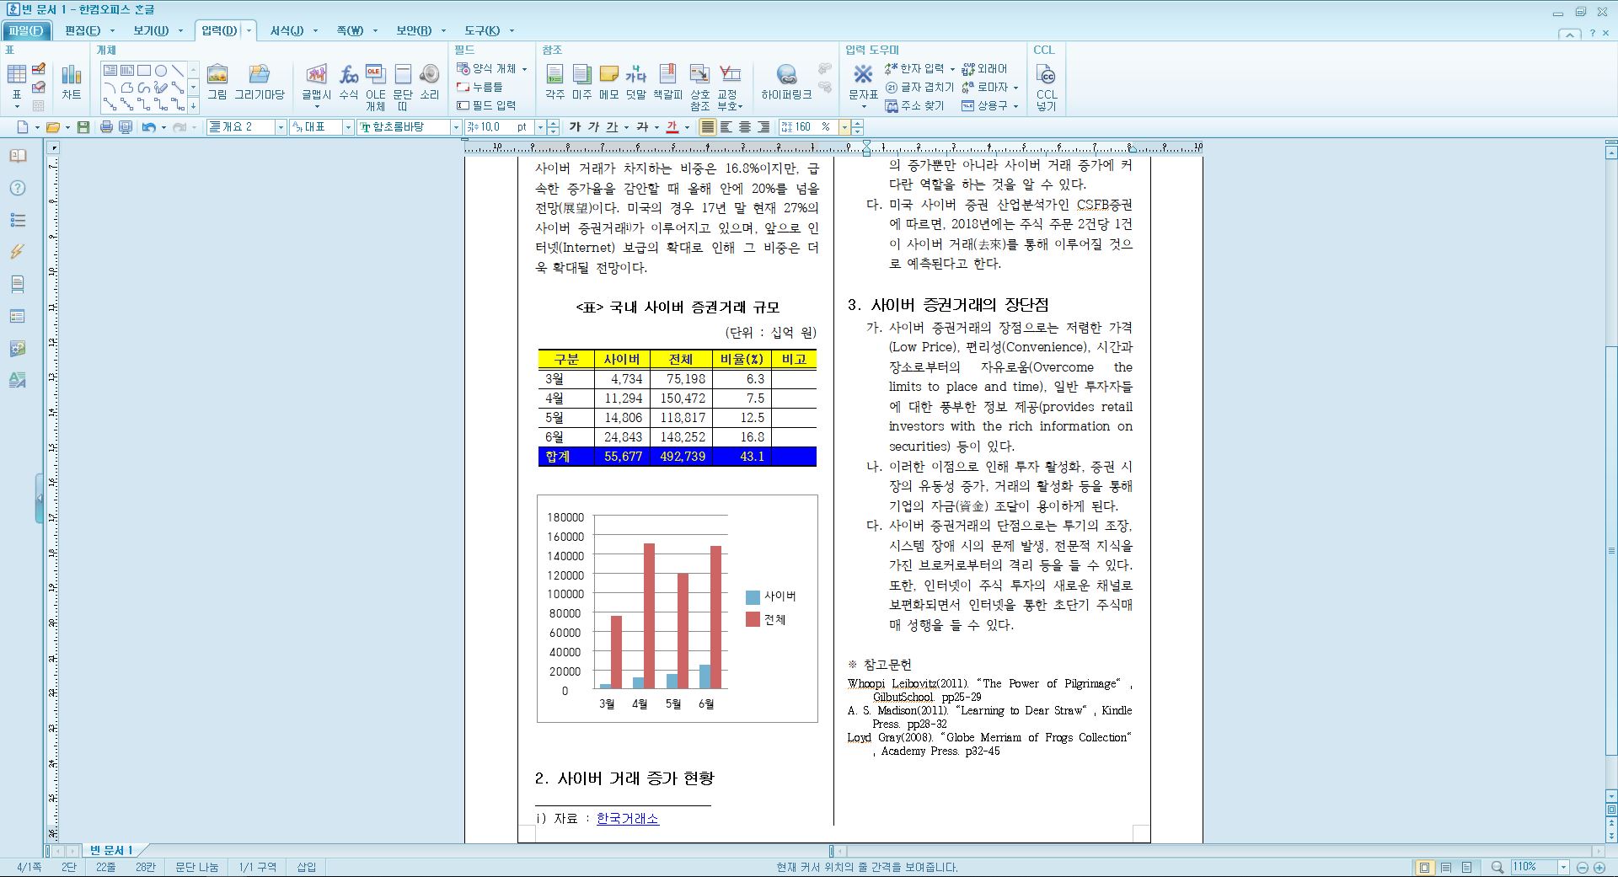Open the 도구(K) menu
Viewport: 1618px width, 877px height.
[x=482, y=30]
